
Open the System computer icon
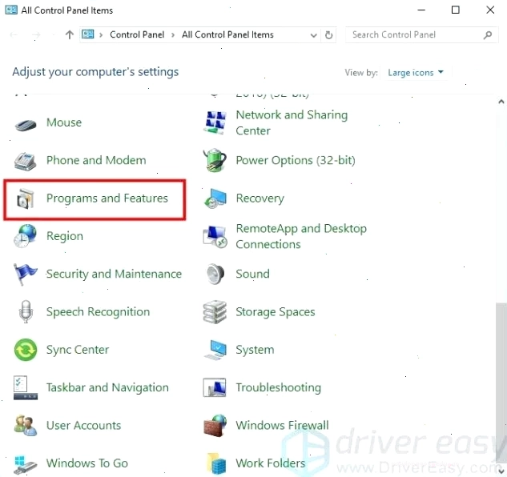point(215,350)
